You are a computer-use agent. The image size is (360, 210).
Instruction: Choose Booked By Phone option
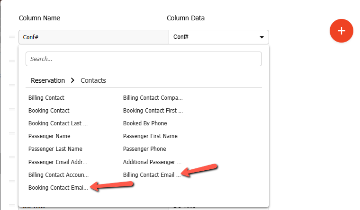(x=145, y=123)
